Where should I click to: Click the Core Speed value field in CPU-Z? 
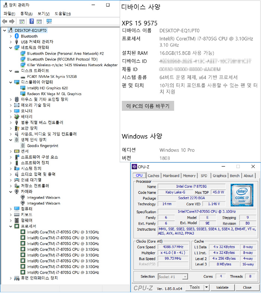click(173, 247)
